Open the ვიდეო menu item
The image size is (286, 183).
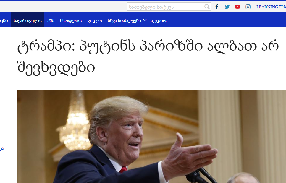(94, 21)
